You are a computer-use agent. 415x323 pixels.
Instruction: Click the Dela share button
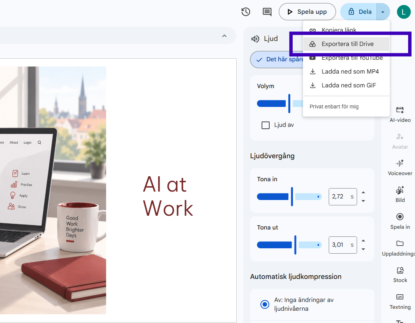tap(358, 12)
